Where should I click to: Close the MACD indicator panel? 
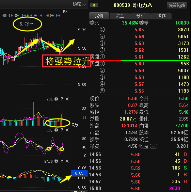pyautogui.click(x=67, y=161)
